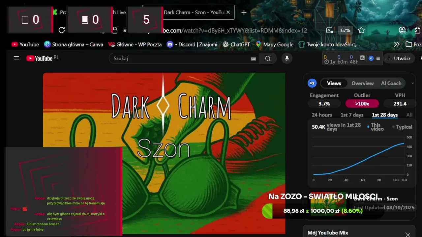This screenshot has width=422, height=237.
Task: Click the padlock site security icon
Action: [115, 30]
